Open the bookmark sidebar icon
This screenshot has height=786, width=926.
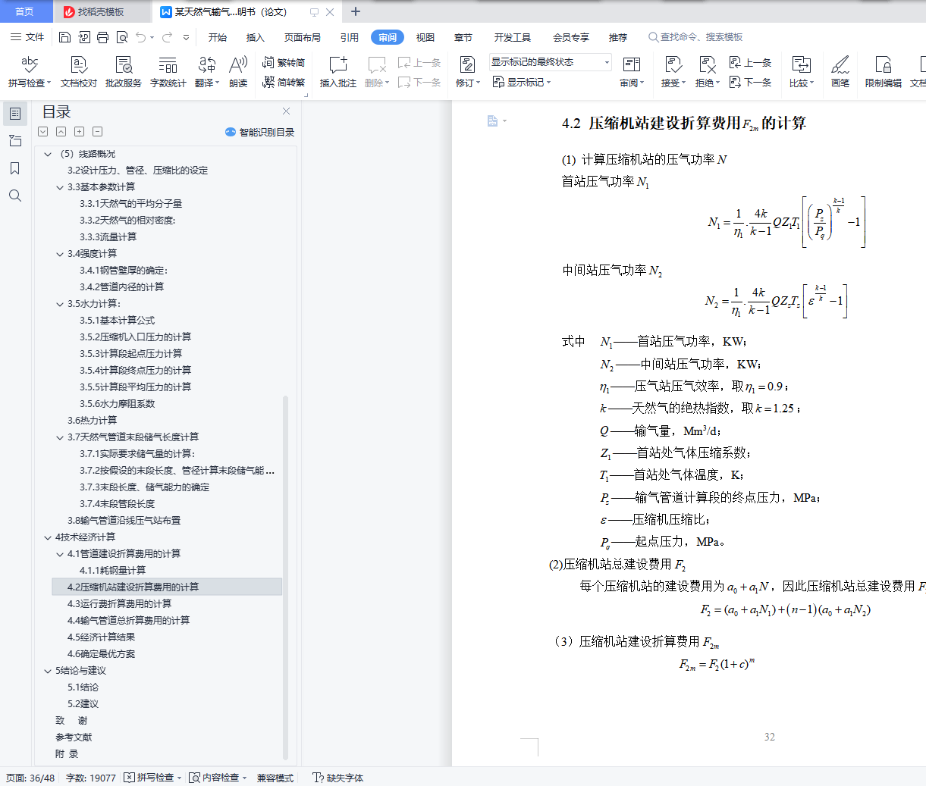coord(14,168)
